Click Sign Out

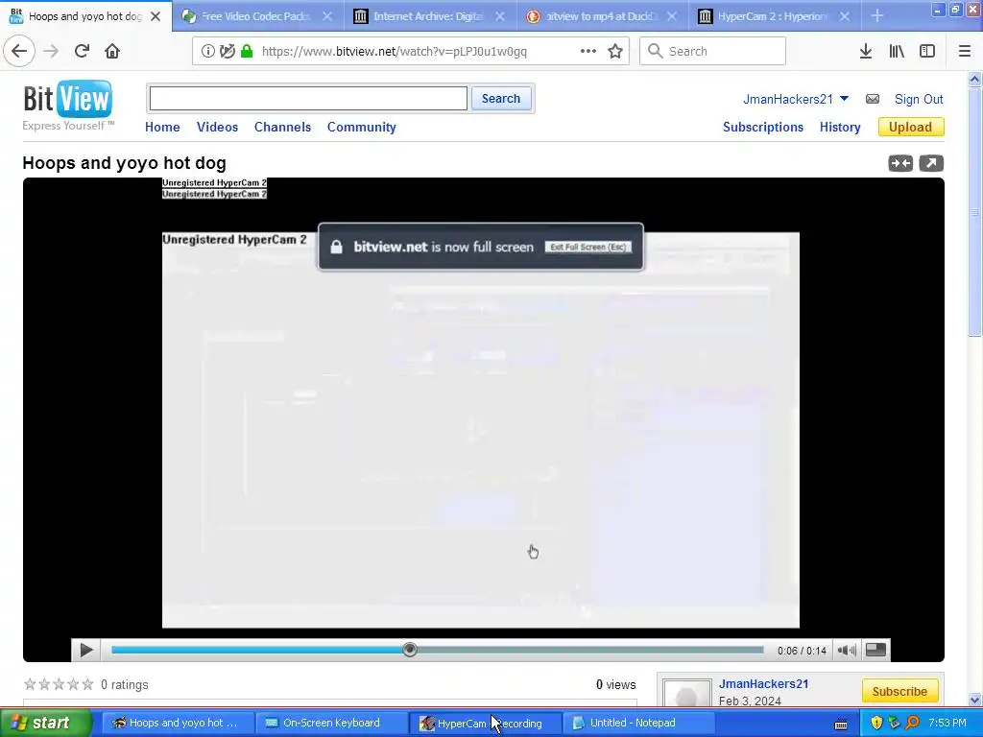(x=919, y=99)
